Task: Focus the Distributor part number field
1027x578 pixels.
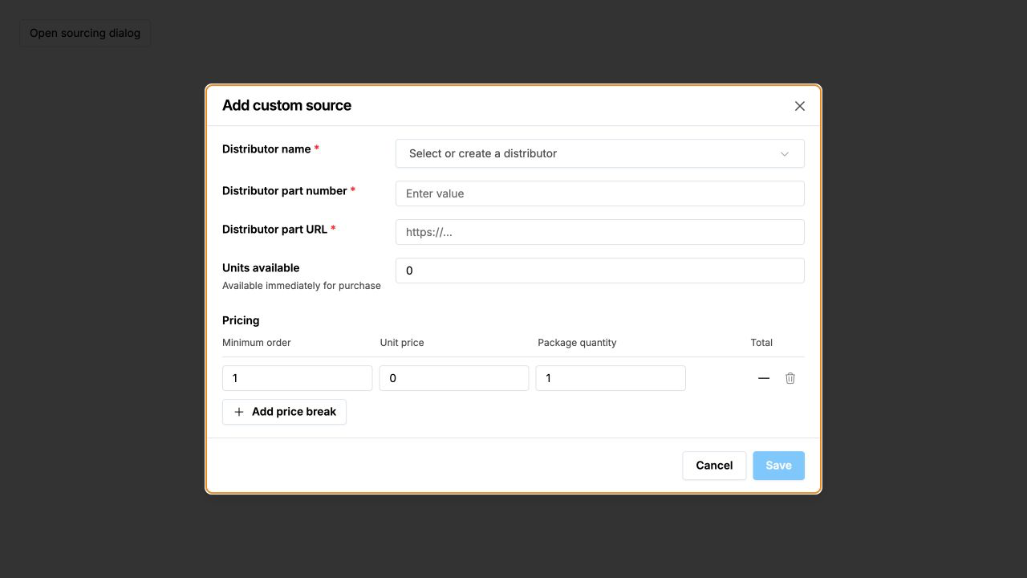Action: (600, 193)
